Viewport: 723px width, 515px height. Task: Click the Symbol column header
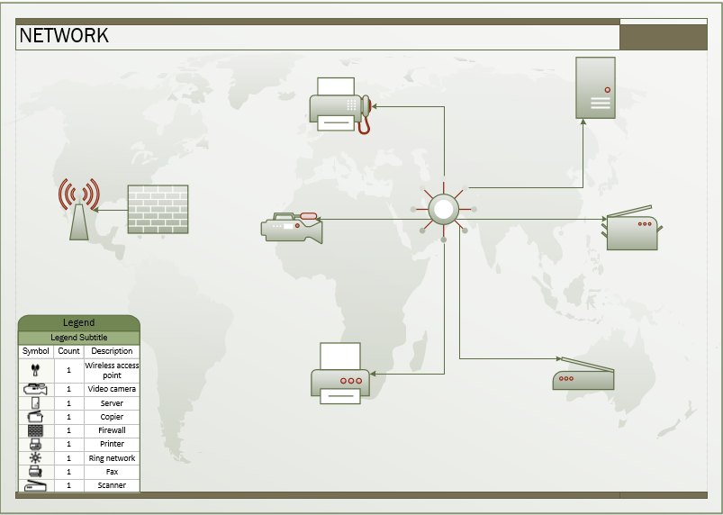point(35,351)
